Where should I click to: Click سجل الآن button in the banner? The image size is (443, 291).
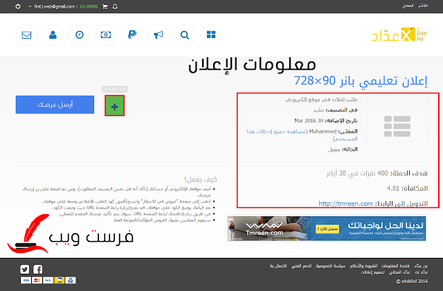(327, 229)
